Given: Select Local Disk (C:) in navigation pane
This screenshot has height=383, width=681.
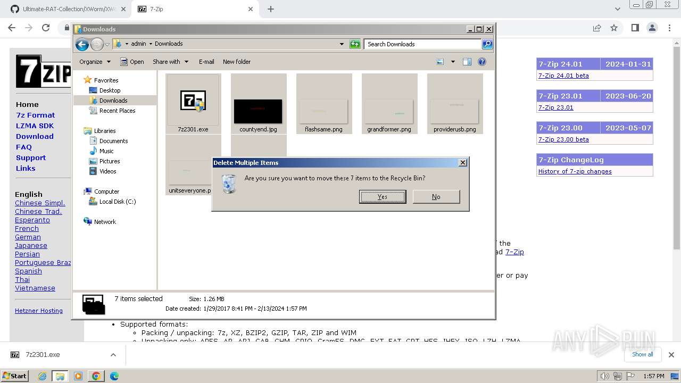Looking at the screenshot, I should pos(112,202).
